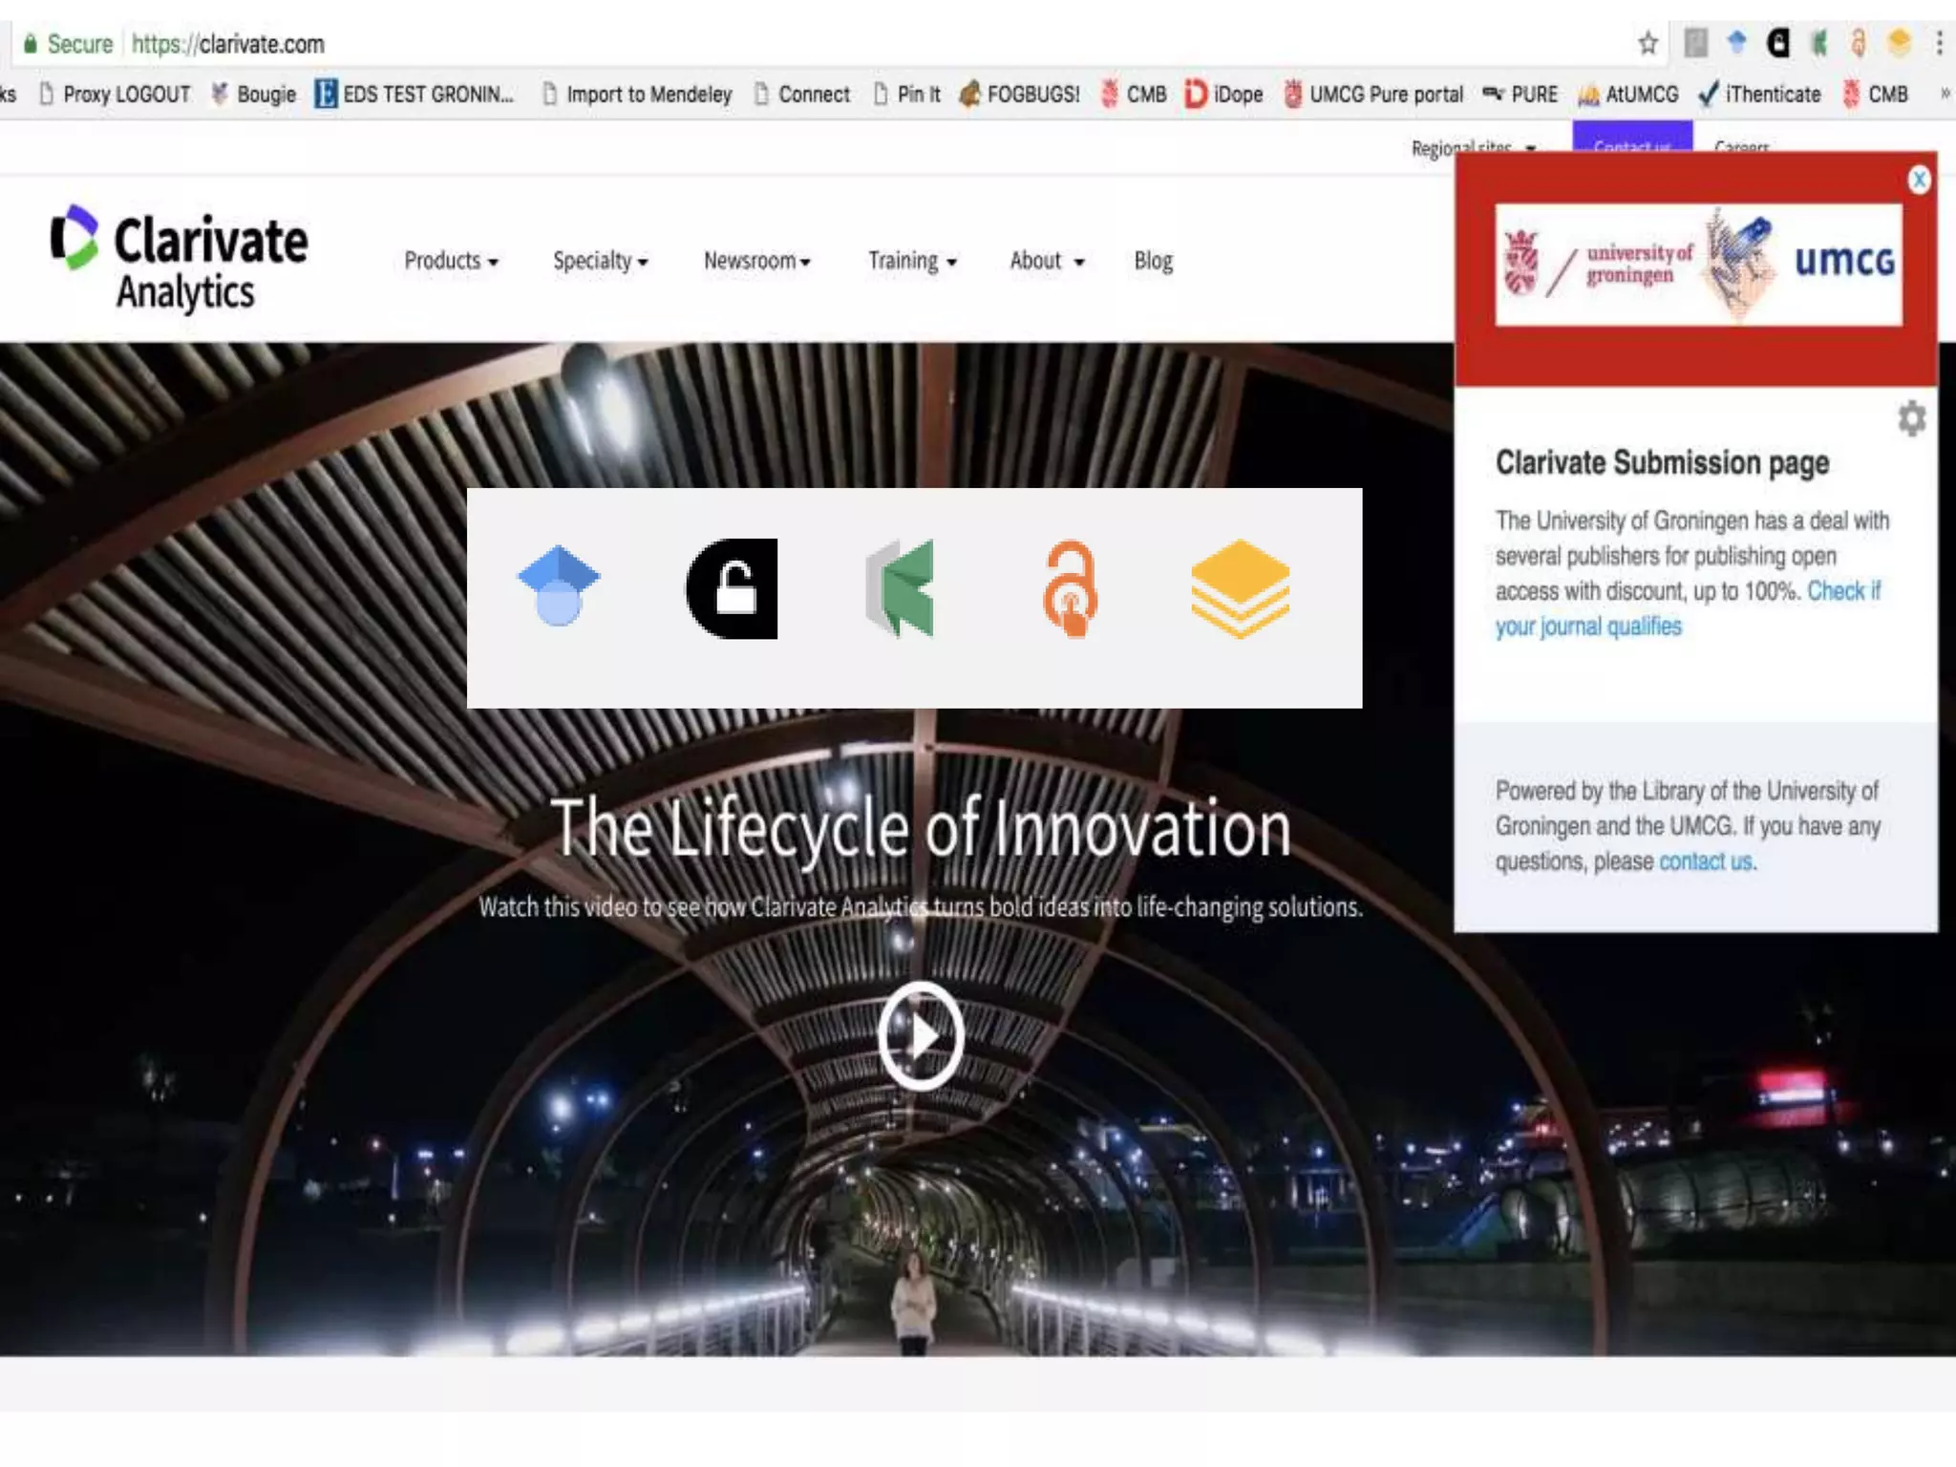The width and height of the screenshot is (1956, 1467).
Task: Expand the Specialty dropdown menu
Action: tap(600, 261)
